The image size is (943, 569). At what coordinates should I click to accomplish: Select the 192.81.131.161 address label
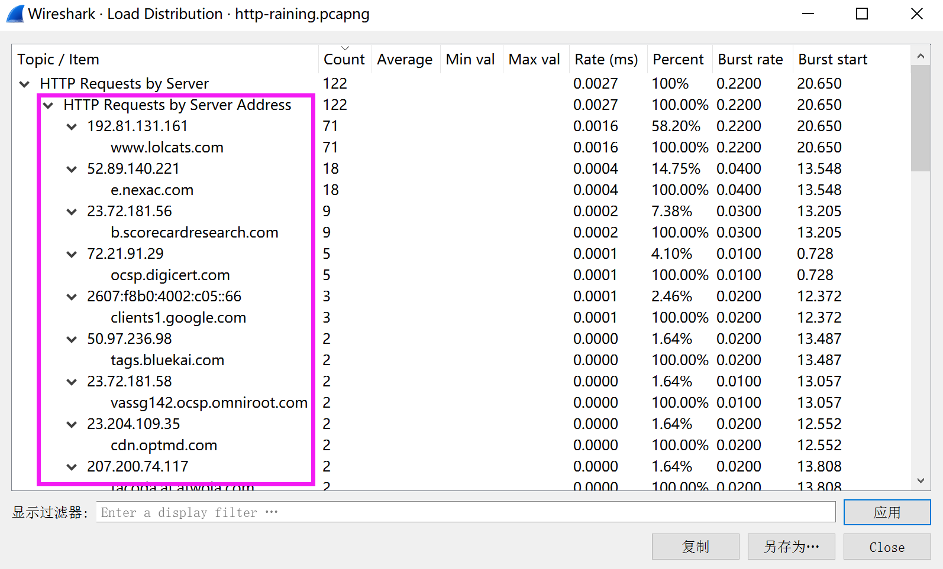[x=137, y=126]
